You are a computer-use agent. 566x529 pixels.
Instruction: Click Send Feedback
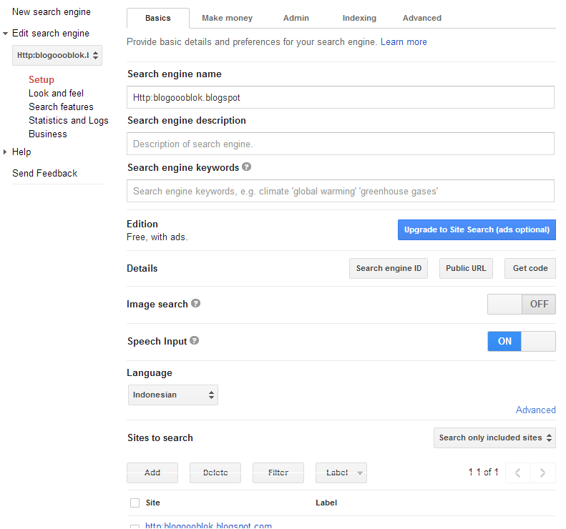click(45, 174)
